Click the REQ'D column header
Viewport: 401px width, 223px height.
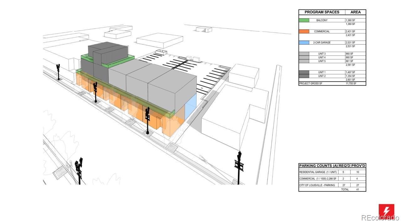pos(344,166)
